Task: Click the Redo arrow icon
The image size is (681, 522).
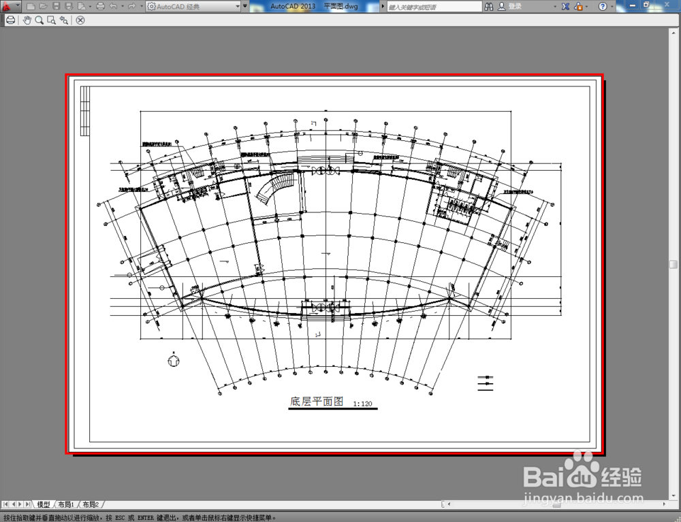Action: coord(132,7)
